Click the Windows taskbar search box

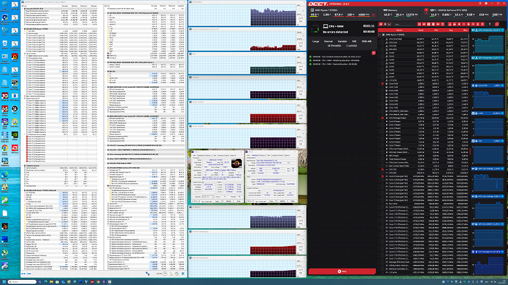22,282
